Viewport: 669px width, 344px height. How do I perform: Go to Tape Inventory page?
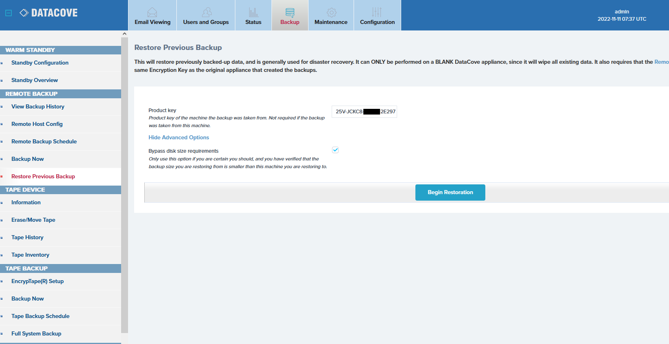pos(30,255)
